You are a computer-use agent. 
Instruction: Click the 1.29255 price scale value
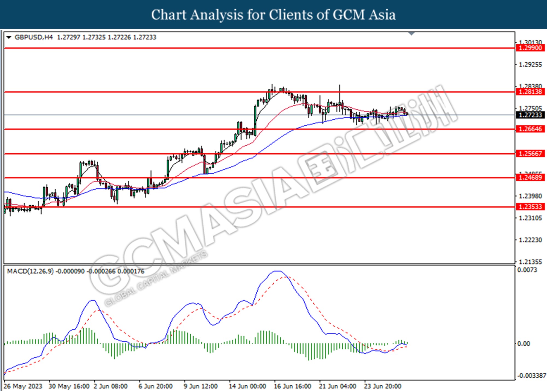pos(530,65)
